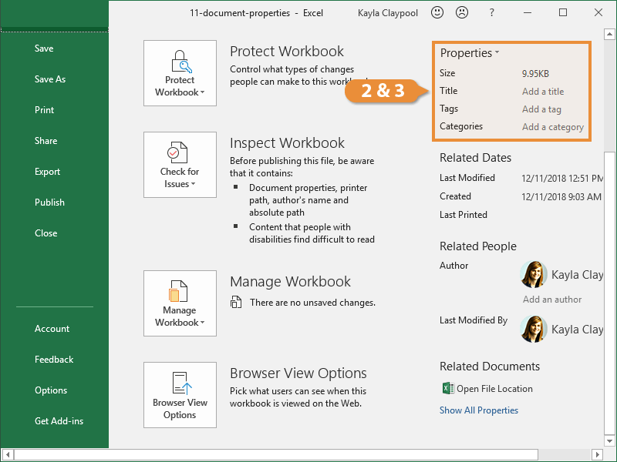
Task: Open Options in the left sidebar
Action: pyautogui.click(x=51, y=390)
